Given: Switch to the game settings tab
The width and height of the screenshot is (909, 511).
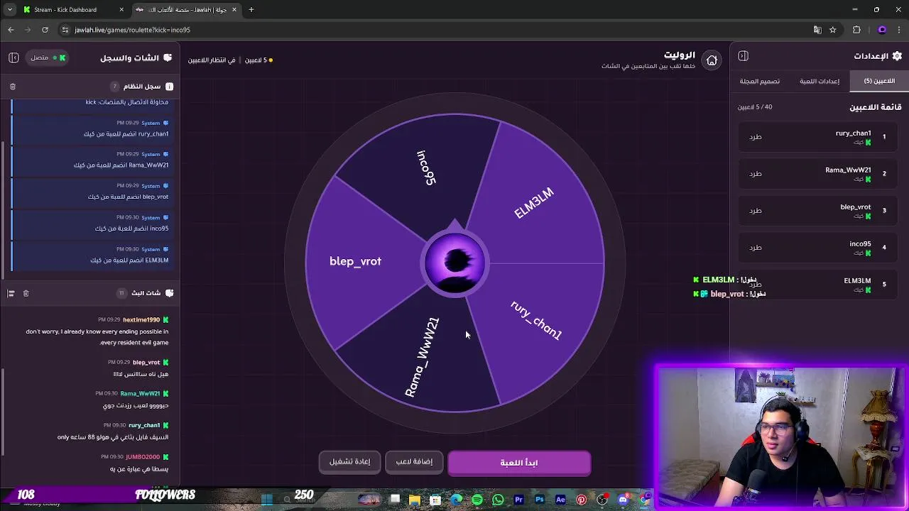Looking at the screenshot, I should tap(820, 81).
